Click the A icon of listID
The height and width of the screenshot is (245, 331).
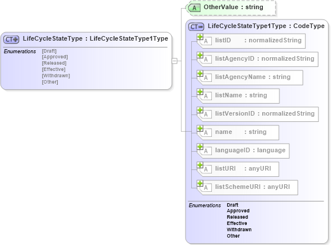click(206, 41)
